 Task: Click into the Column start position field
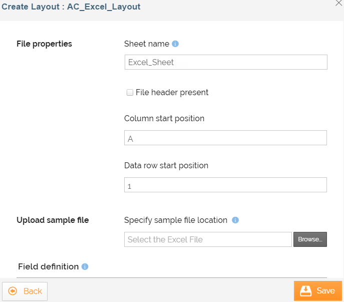[225, 138]
